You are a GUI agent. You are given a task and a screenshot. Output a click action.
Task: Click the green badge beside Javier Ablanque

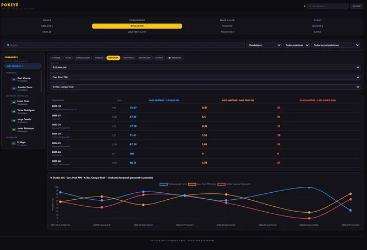[x=14, y=130]
